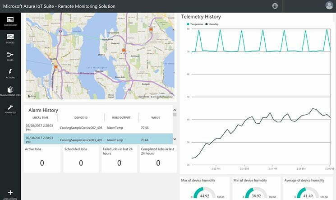Click the Bing logo on the map

pyautogui.click(x=32, y=96)
